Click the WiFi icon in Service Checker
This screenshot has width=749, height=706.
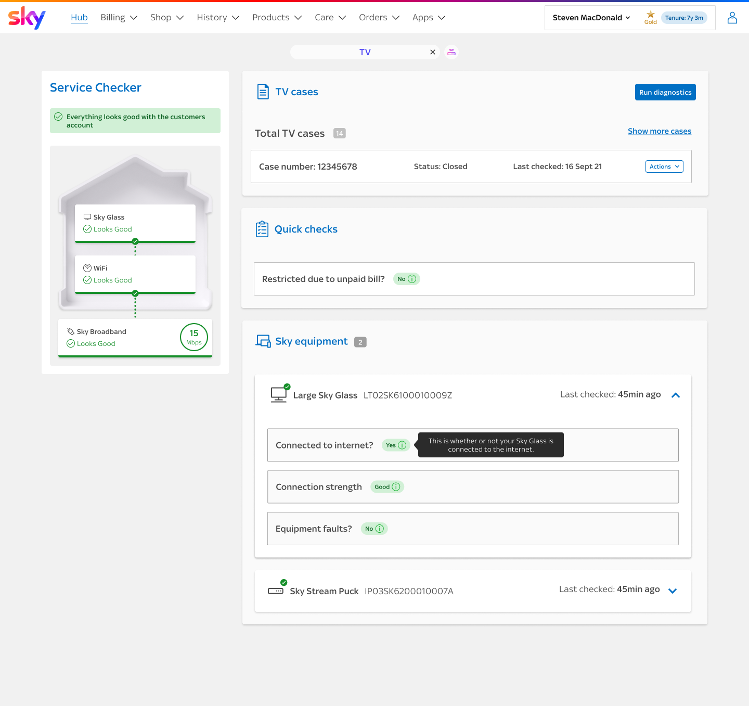click(87, 268)
